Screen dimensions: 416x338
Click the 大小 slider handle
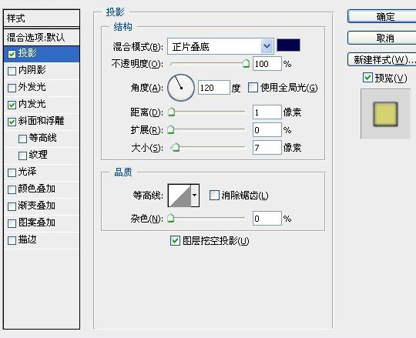coord(176,147)
